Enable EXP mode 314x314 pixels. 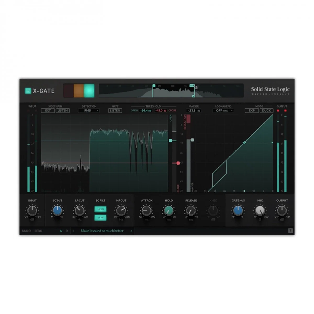coord(252,110)
